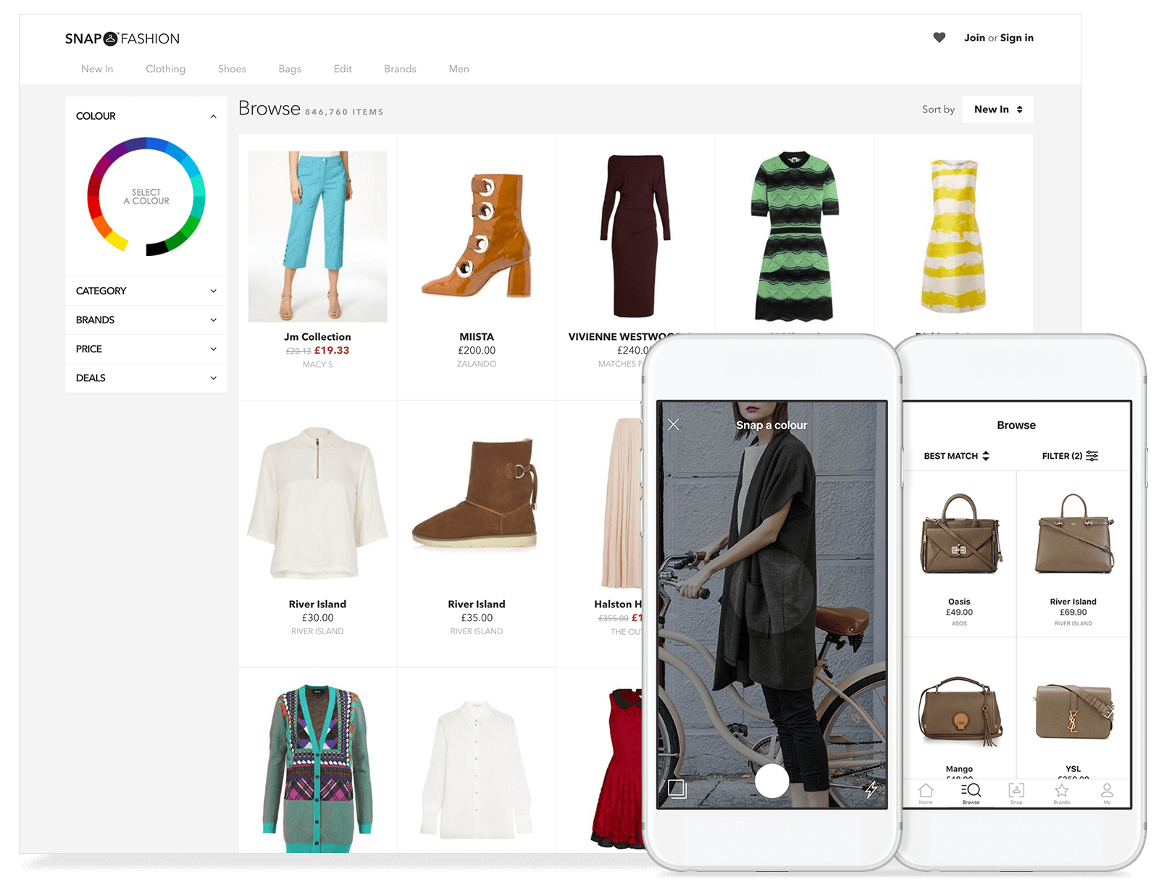Image resolution: width=1159 pixels, height=885 pixels.
Task: Click the Snap Fashion logo
Action: click(x=122, y=38)
